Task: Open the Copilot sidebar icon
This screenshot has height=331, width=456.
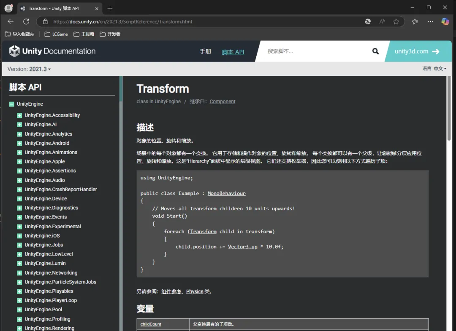Action: 445,21
